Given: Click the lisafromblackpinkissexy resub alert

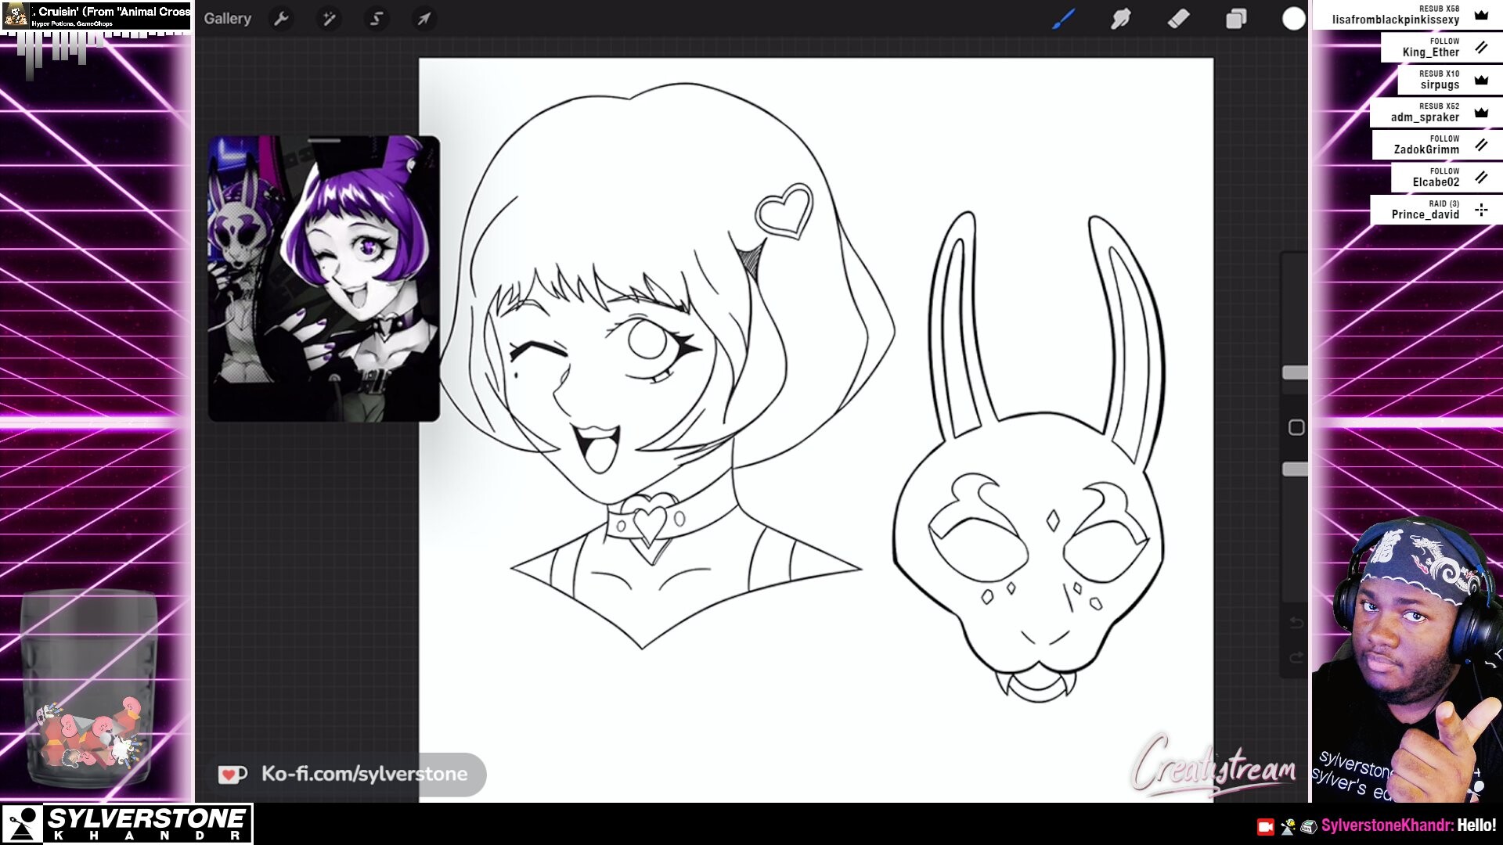Looking at the screenshot, I should click(1407, 15).
